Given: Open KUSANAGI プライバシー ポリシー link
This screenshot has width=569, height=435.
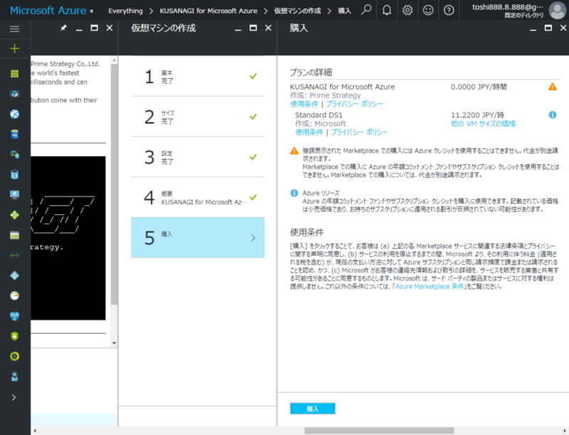Looking at the screenshot, I should coord(354,104).
